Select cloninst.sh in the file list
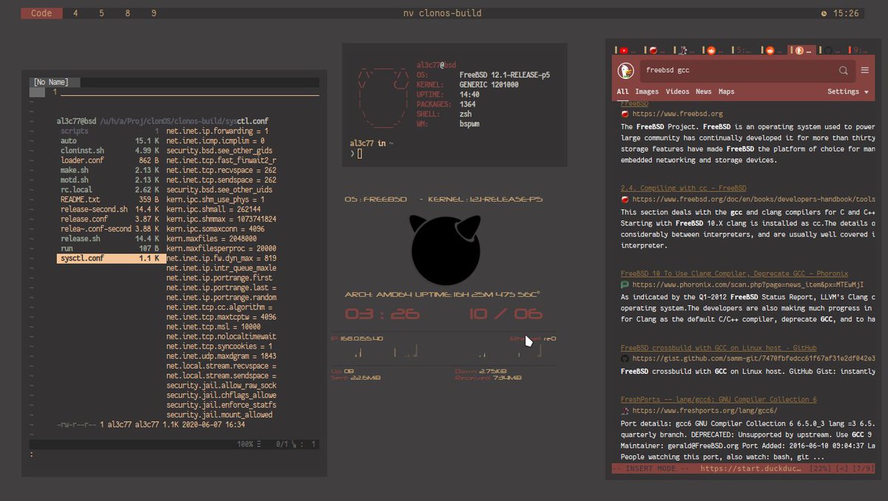 pos(108,150)
